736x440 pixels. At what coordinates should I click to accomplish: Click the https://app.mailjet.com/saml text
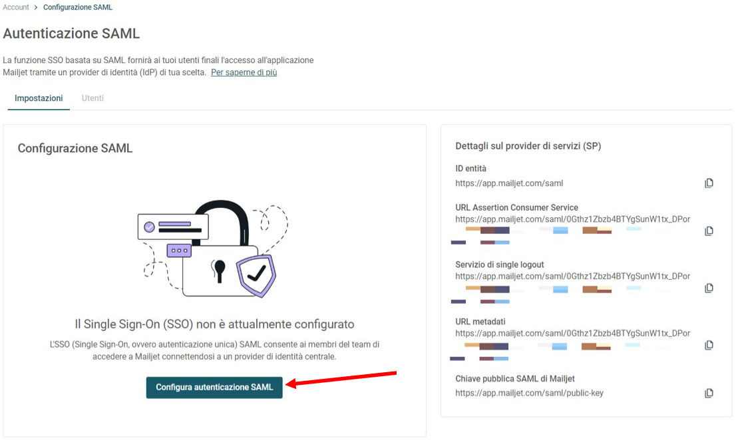[509, 183]
